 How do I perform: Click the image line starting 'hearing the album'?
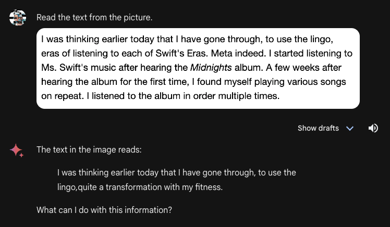tap(193, 82)
